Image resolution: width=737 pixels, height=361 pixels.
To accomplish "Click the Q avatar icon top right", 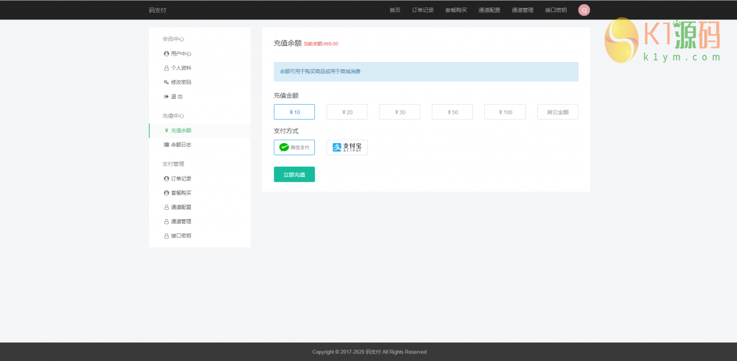I will tap(584, 10).
